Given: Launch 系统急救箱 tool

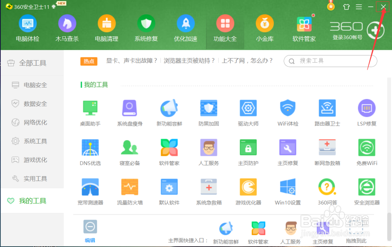Looking at the screenshot, I should click(209, 192).
